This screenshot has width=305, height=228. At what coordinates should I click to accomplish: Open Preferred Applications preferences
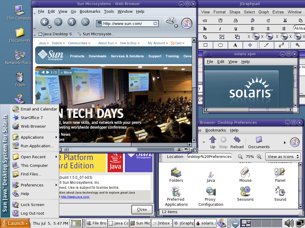tap(176, 197)
